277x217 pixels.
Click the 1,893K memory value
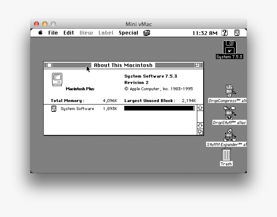[x=110, y=109]
